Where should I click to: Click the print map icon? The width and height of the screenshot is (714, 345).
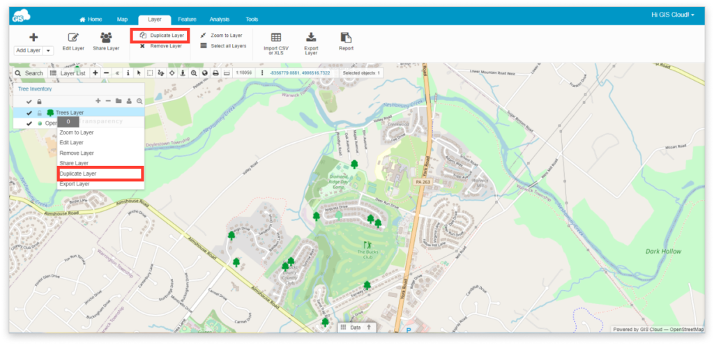215,72
